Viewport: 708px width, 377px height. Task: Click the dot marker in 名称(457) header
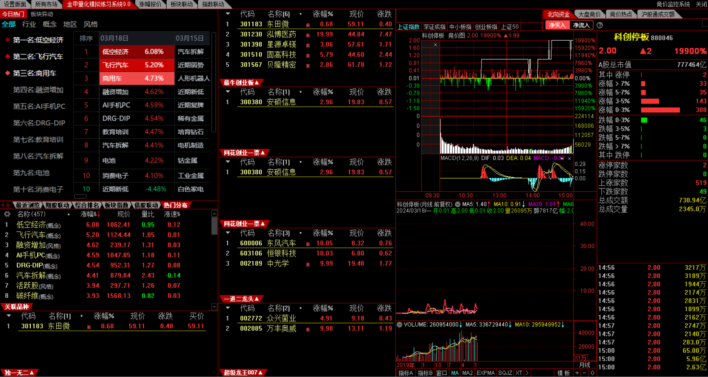[x=69, y=214]
